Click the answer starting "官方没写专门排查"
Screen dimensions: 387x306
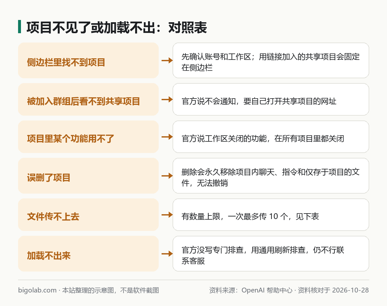271,254
